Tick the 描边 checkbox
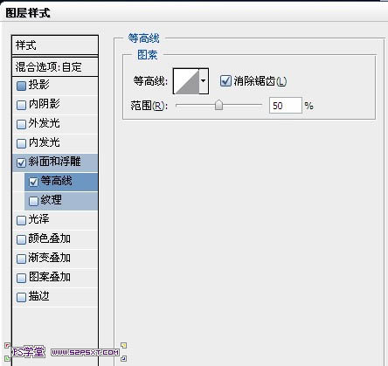 21,297
